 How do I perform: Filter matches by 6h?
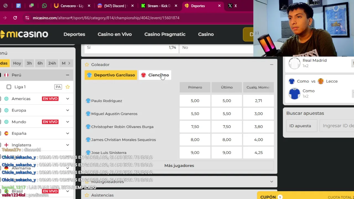pyautogui.click(x=40, y=63)
